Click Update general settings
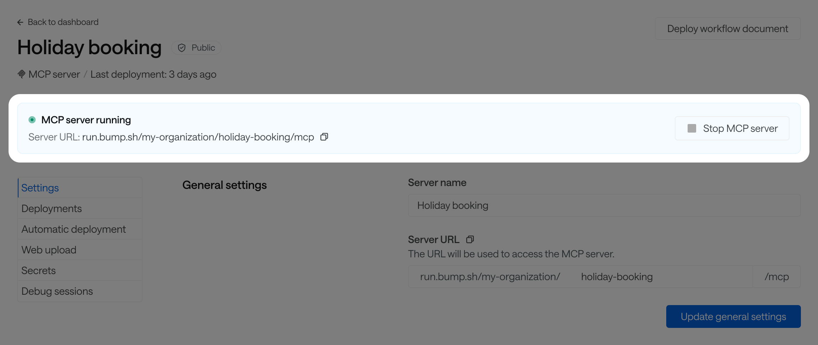The width and height of the screenshot is (818, 345). tap(733, 316)
